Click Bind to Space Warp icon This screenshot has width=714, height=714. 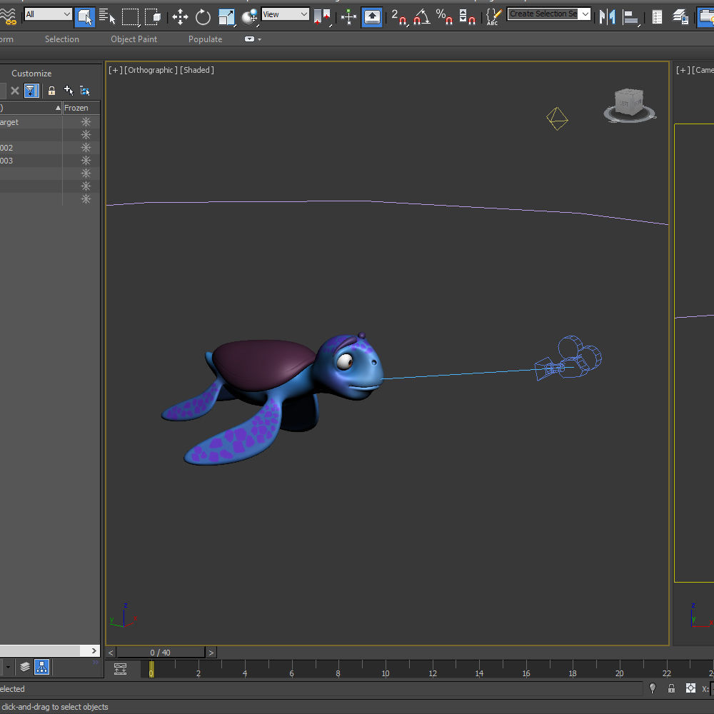pyautogui.click(x=8, y=17)
